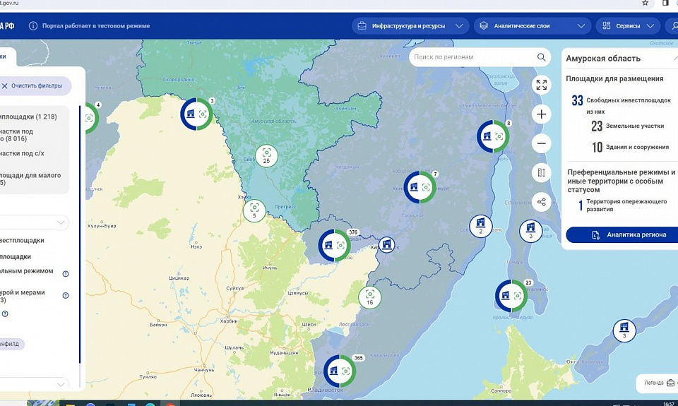Expand the Инфраструктура и ресурсы dropdown
This screenshot has height=406, width=678.
click(x=410, y=26)
